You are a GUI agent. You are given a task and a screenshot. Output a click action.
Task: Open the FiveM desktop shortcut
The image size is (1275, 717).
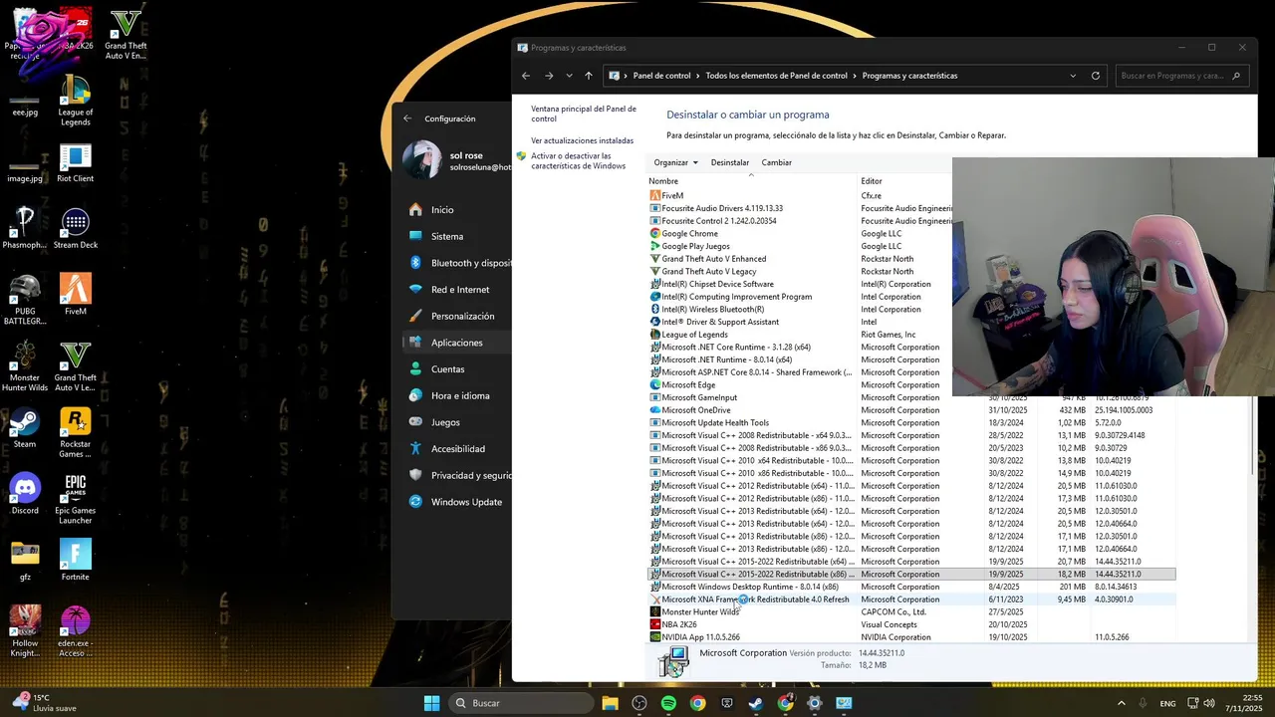(x=76, y=296)
